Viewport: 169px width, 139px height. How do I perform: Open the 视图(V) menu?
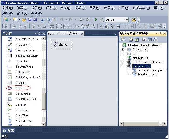pyautogui.click(x=37, y=8)
